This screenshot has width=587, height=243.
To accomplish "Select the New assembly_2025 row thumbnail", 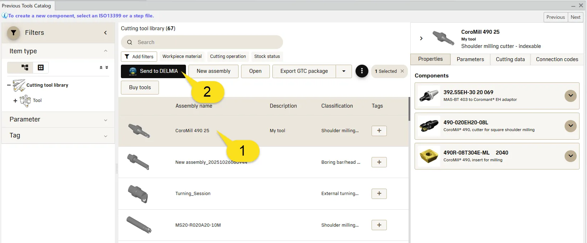I will (x=138, y=162).
